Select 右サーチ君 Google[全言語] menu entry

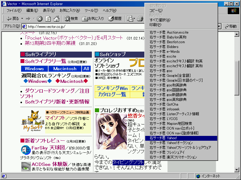[x=181, y=76]
